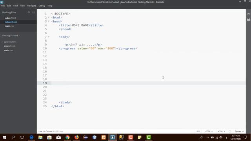Image resolution: width=251 pixels, height=141 pixels.
Task: Open Windows Start menu
Action: coord(4,137)
